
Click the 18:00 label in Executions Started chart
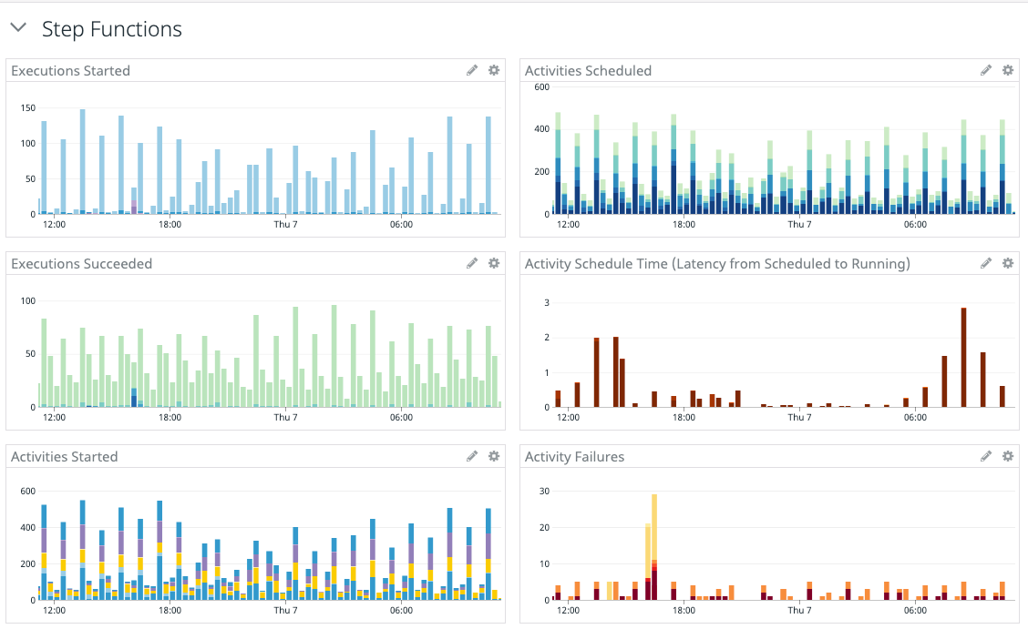click(x=170, y=225)
